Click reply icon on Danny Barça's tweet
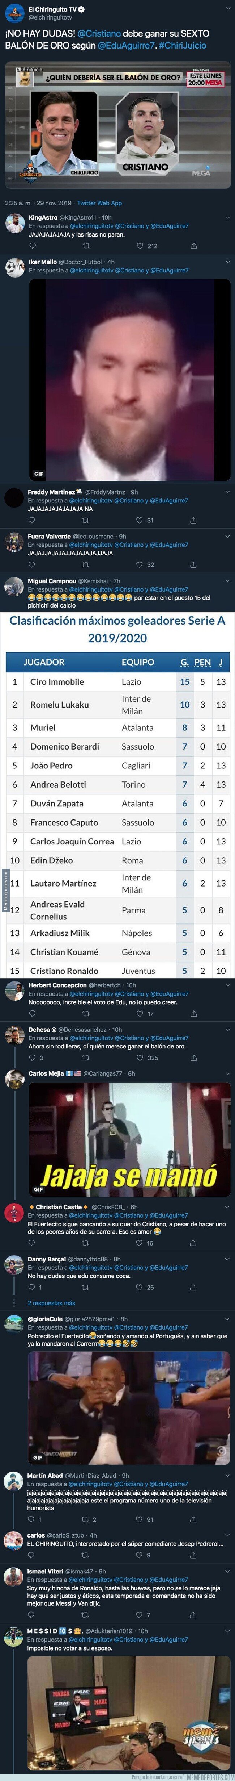235x1781 pixels. pos(32,1287)
